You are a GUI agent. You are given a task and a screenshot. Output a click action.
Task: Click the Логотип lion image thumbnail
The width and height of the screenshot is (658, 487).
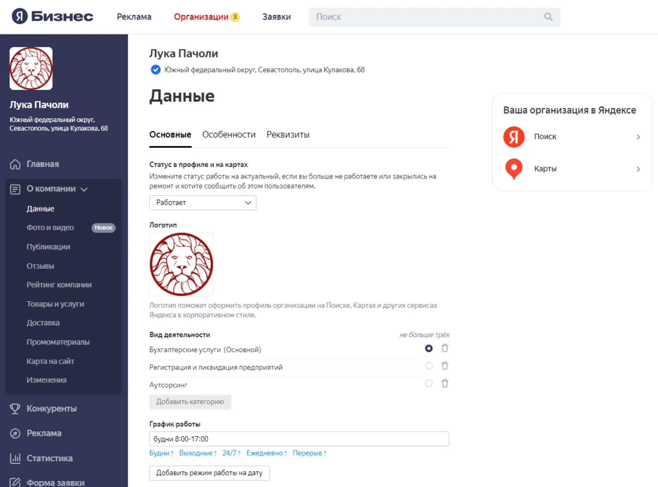[181, 264]
